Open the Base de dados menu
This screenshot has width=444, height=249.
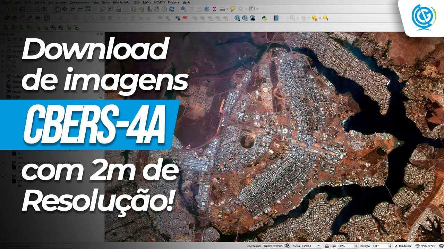coord(122,2)
